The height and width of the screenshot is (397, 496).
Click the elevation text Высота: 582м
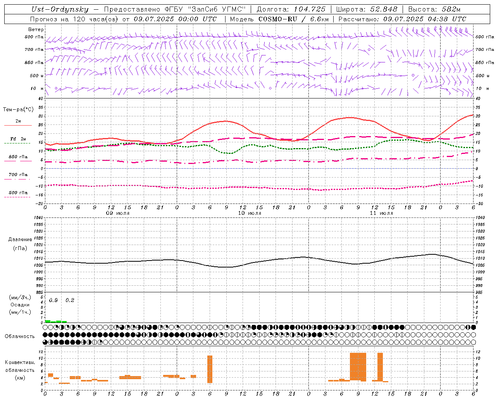[x=434, y=10]
